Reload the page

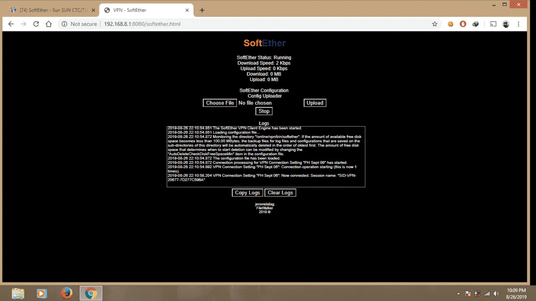pos(36,24)
